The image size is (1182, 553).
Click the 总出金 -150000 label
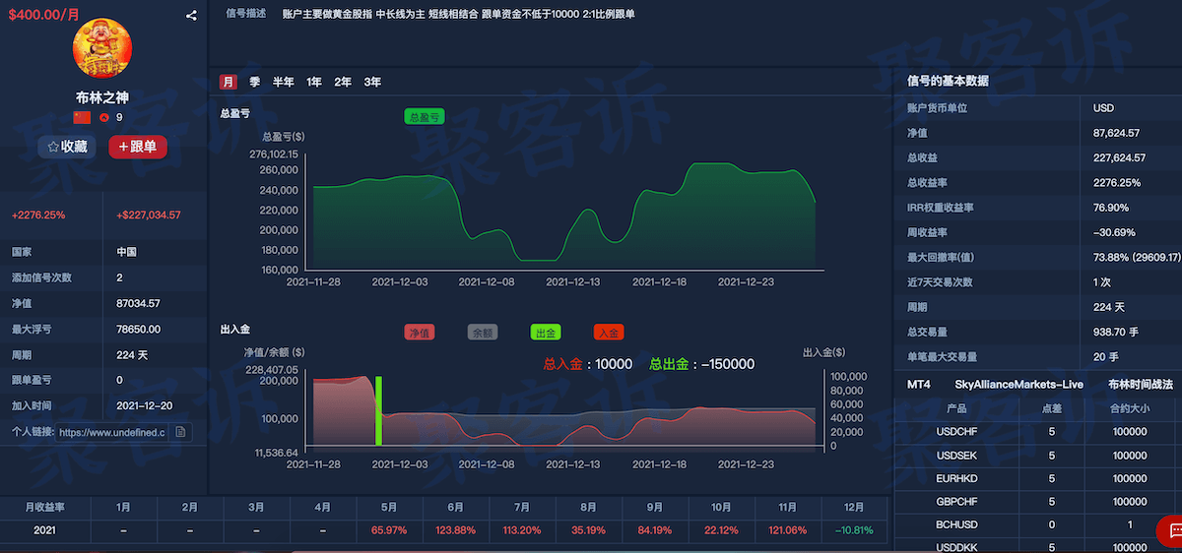702,364
